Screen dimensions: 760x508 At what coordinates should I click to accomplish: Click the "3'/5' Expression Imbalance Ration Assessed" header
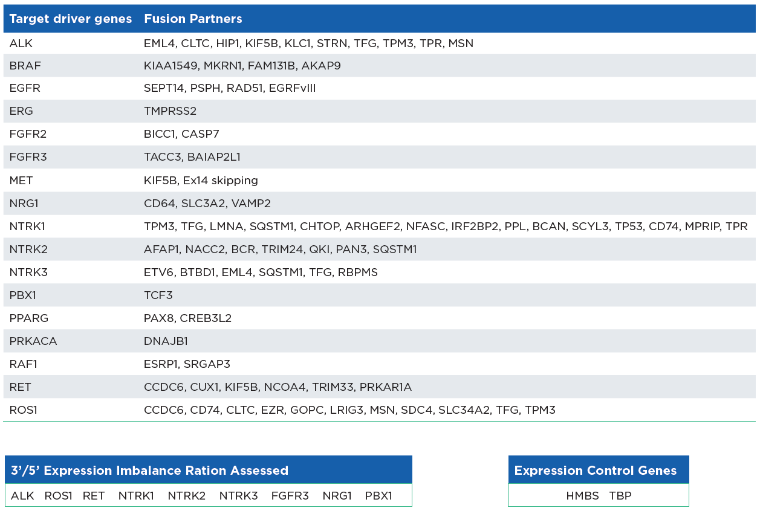149,471
